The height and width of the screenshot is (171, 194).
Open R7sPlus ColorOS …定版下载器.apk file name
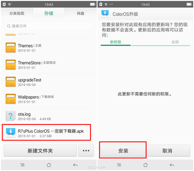tap(51, 131)
